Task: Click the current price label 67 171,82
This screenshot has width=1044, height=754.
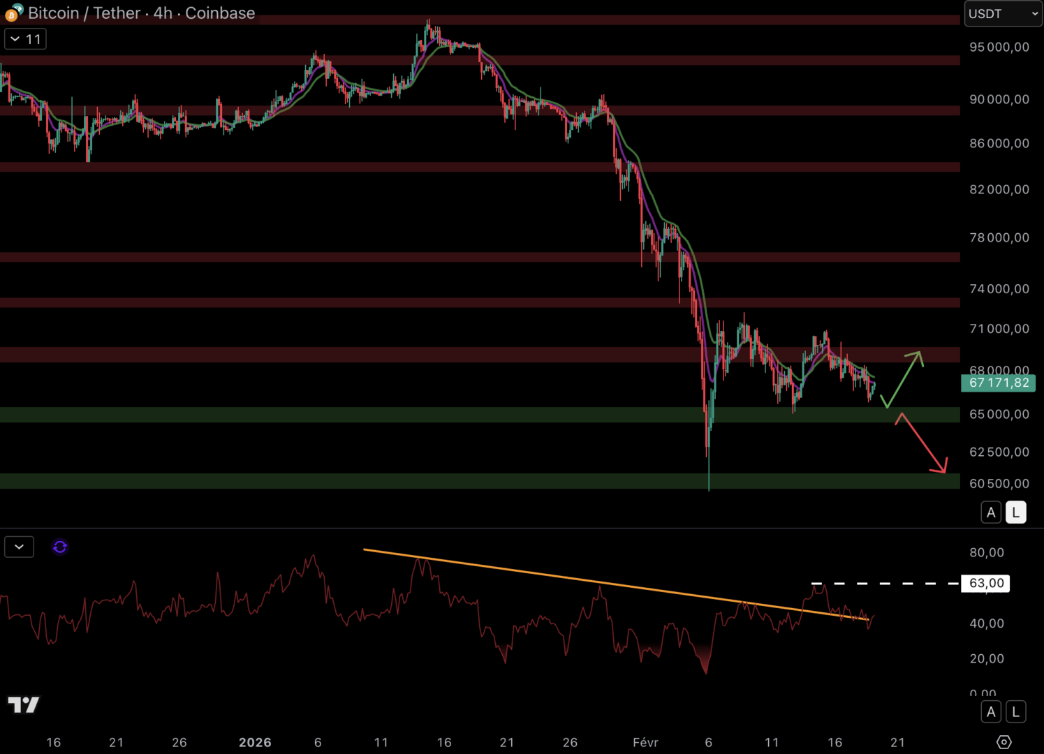Action: pyautogui.click(x=998, y=383)
